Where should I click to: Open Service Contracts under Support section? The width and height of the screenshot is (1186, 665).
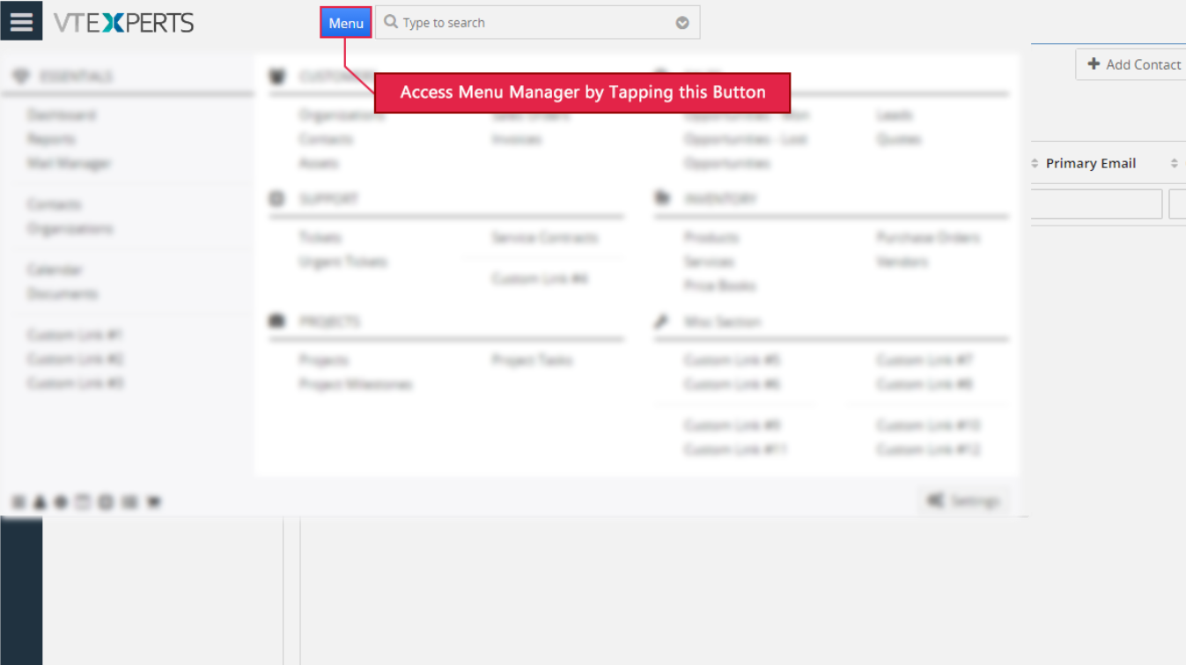pyautogui.click(x=544, y=238)
